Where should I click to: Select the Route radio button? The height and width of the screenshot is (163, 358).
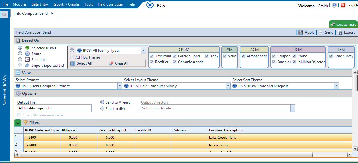coord(20,54)
